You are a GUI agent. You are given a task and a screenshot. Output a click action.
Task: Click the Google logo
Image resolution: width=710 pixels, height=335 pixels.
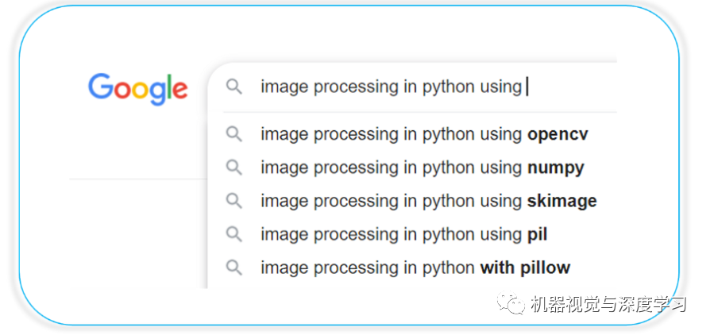137,88
